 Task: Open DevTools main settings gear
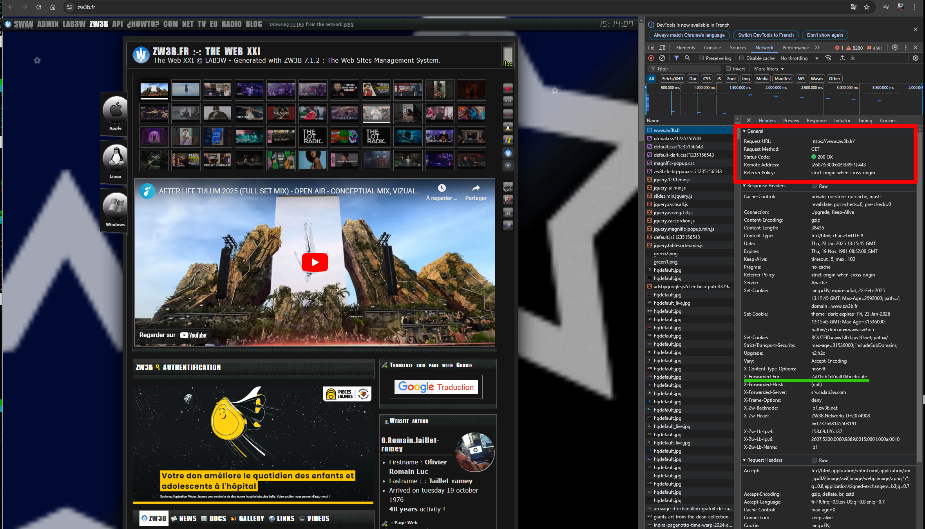(x=895, y=48)
